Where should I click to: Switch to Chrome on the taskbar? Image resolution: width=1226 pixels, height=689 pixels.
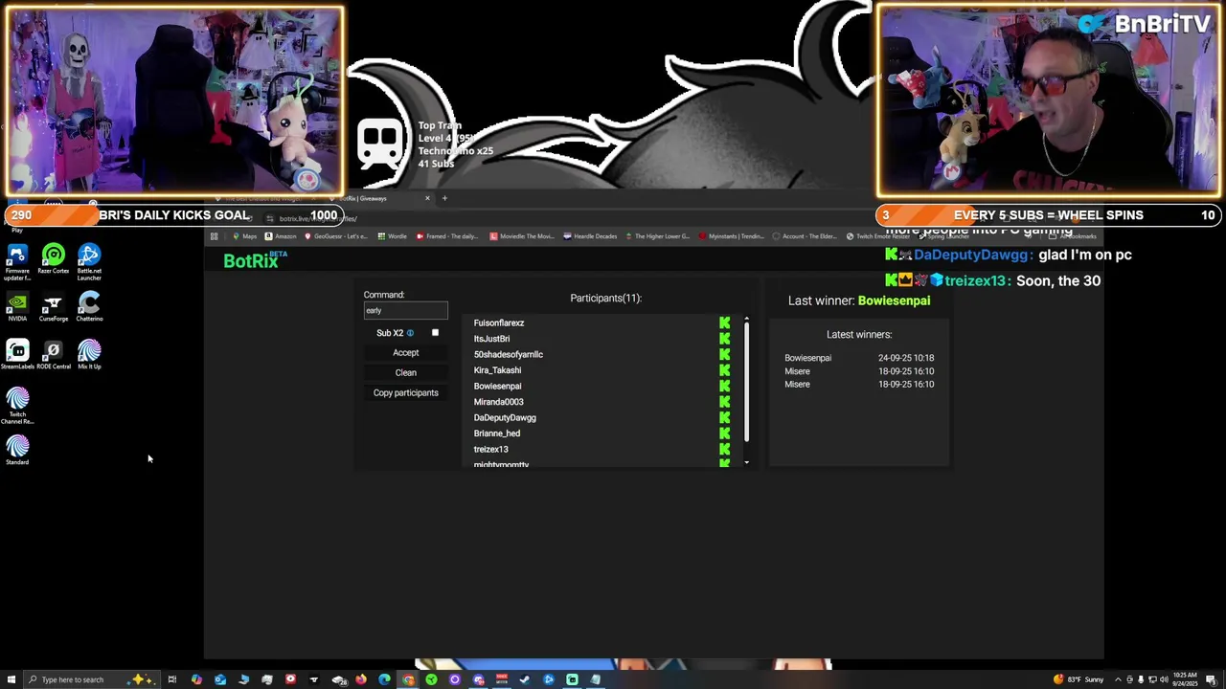(408, 679)
